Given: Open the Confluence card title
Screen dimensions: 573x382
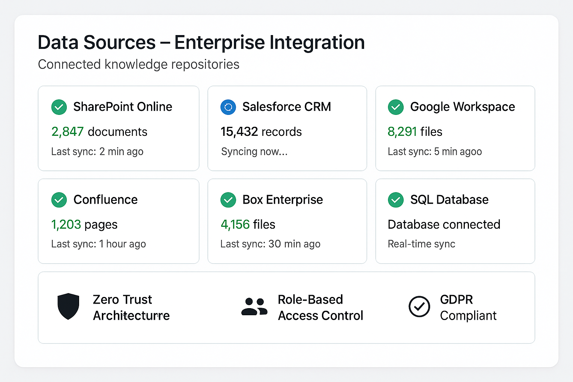Looking at the screenshot, I should tap(106, 200).
